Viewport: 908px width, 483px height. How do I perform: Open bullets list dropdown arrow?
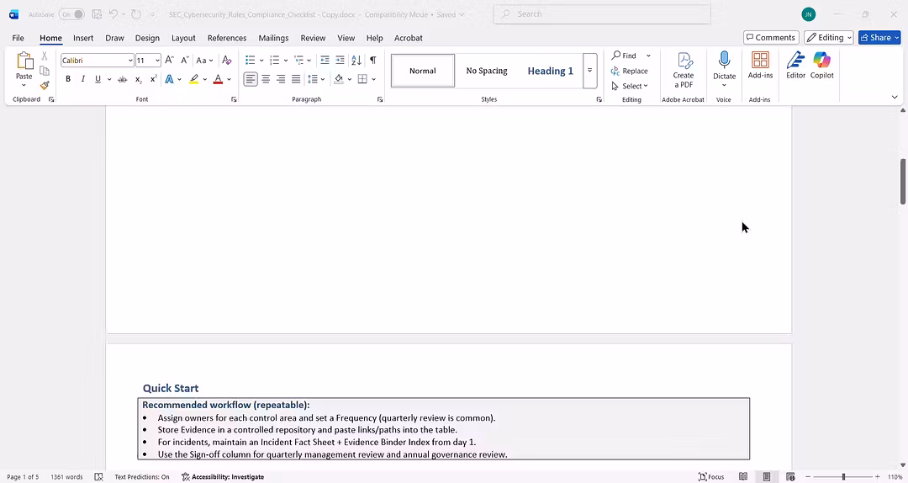coord(261,61)
